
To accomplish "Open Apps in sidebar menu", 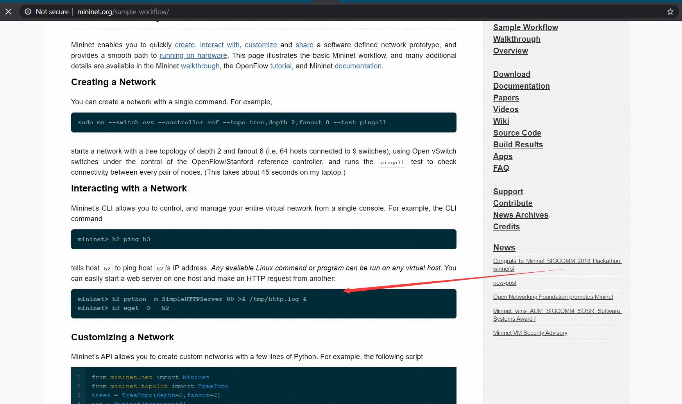I will point(503,156).
